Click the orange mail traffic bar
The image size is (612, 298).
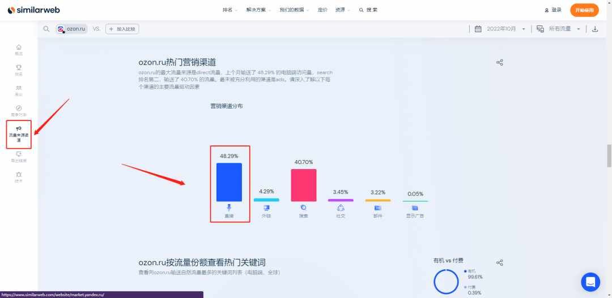point(378,200)
